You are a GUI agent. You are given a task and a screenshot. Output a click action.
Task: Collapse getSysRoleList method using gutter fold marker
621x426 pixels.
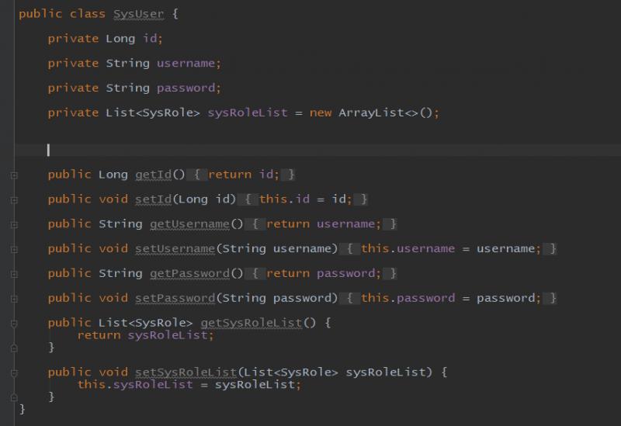tap(14, 324)
